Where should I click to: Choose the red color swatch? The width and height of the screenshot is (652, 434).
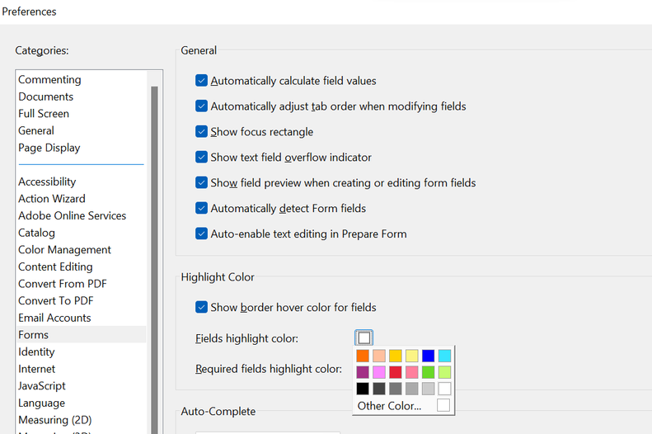[x=396, y=372]
